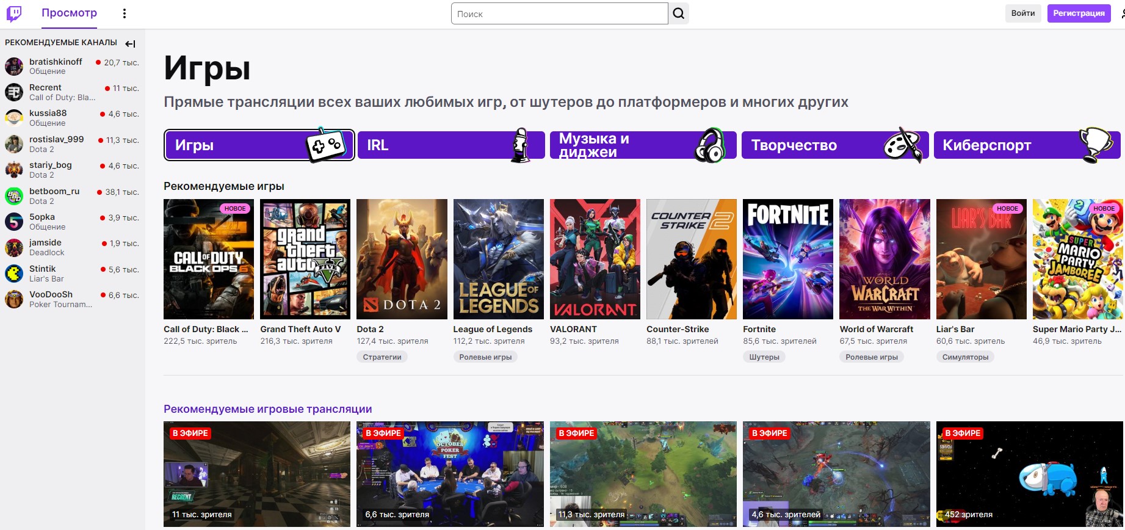Focus the Поиск search field
The width and height of the screenshot is (1125, 530).
[560, 13]
